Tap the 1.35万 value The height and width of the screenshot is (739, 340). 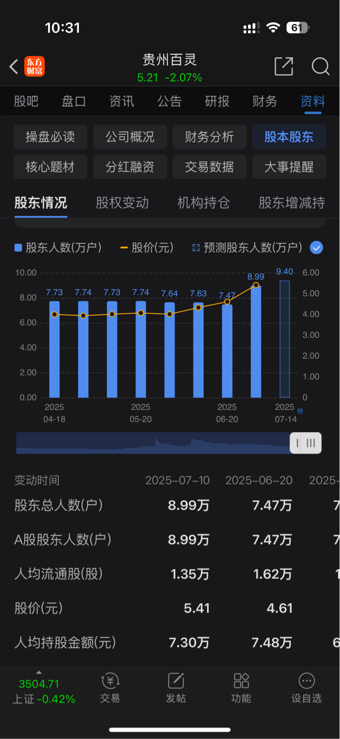[190, 574]
